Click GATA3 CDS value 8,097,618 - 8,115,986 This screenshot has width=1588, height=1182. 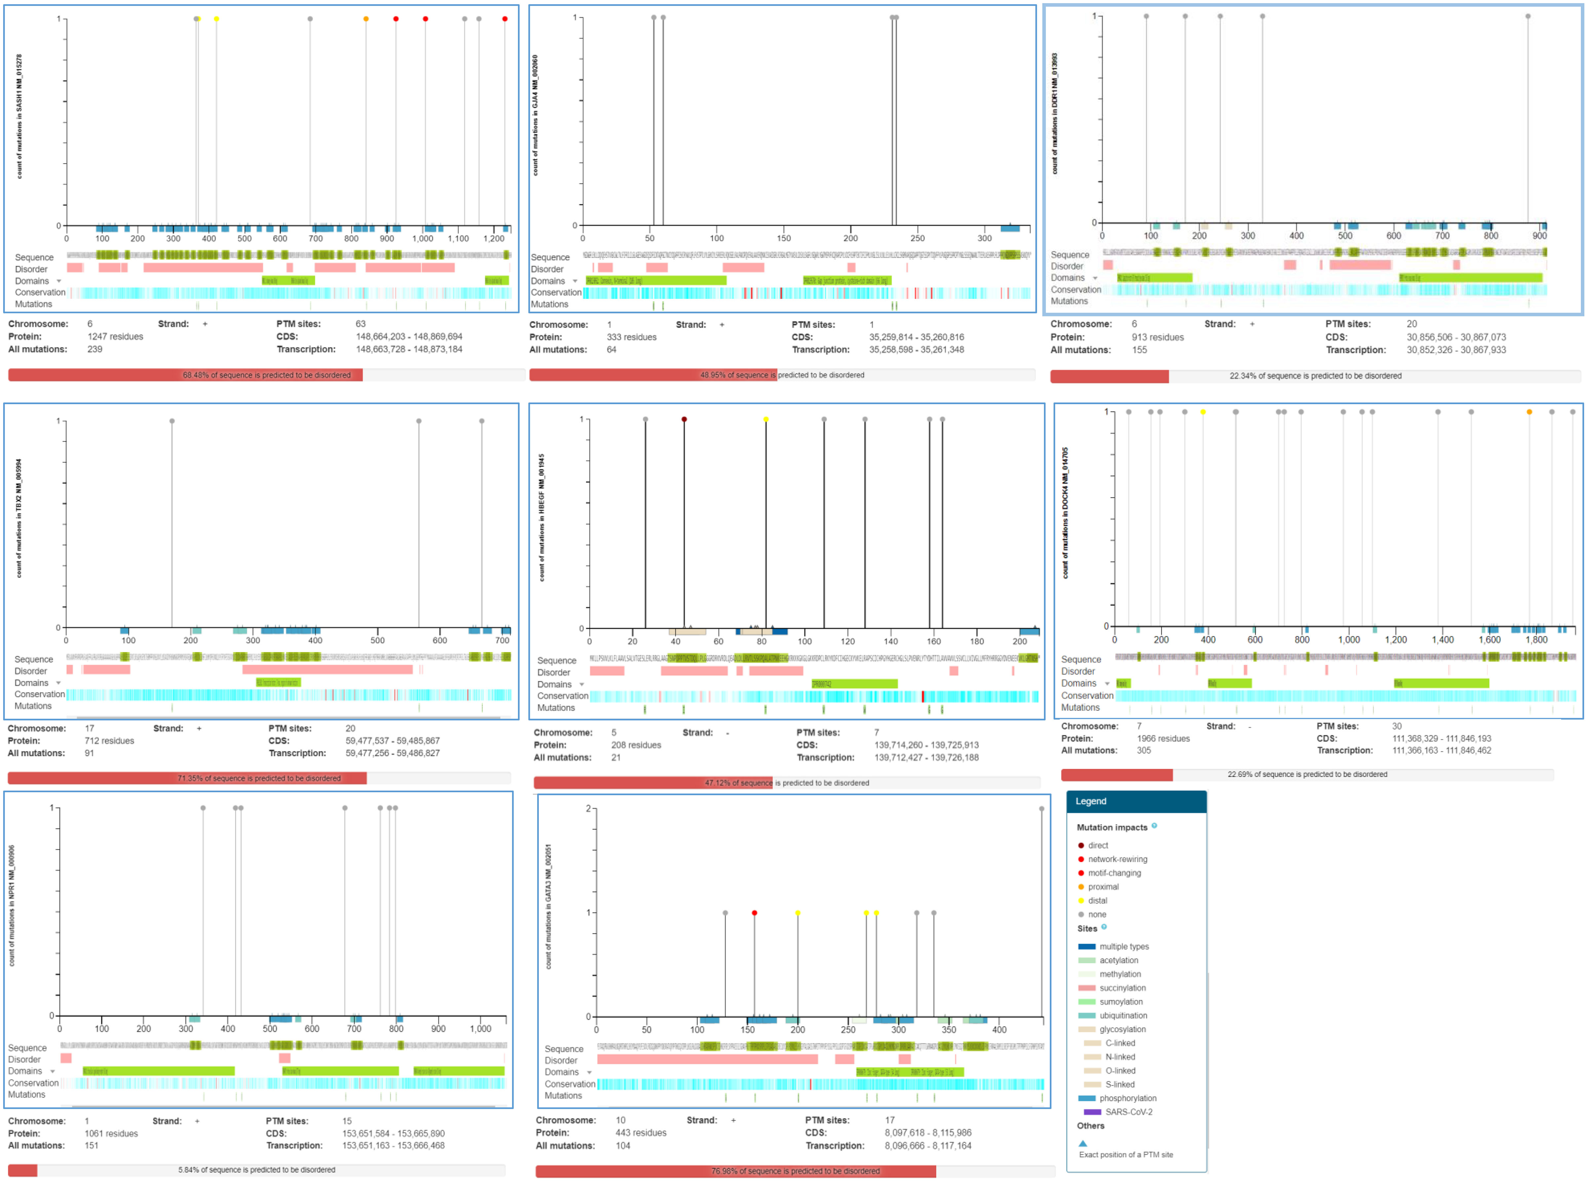[x=928, y=1133]
